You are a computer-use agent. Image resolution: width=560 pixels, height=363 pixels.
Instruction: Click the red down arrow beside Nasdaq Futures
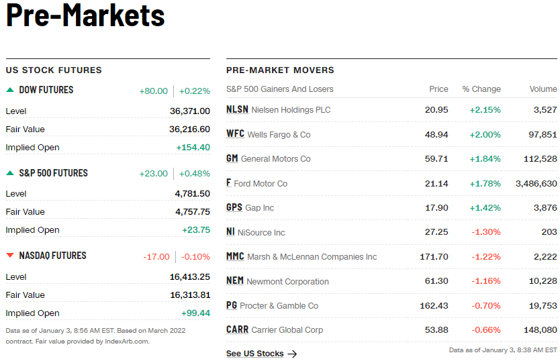pyautogui.click(x=10, y=256)
